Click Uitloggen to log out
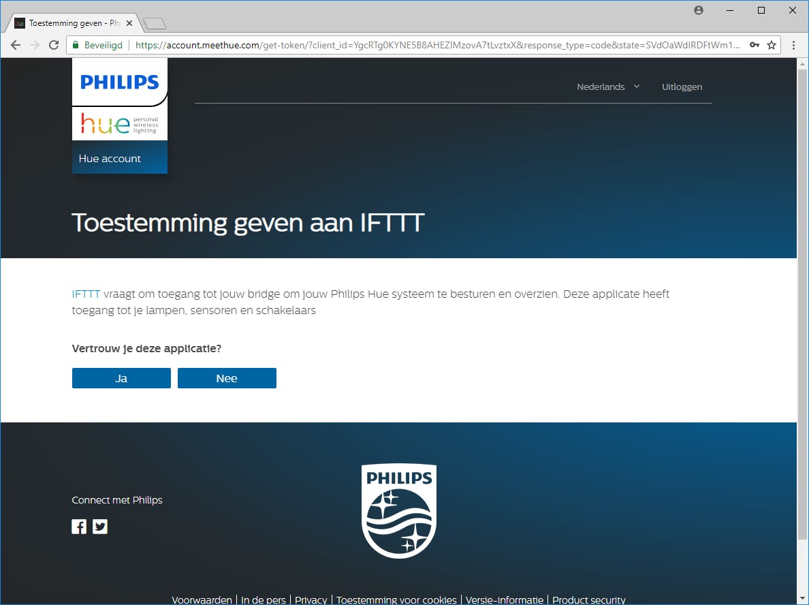This screenshot has height=605, width=809. (682, 87)
